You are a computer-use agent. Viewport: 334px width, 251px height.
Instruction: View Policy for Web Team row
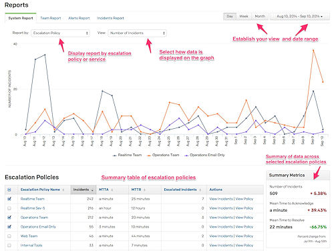click(x=244, y=236)
